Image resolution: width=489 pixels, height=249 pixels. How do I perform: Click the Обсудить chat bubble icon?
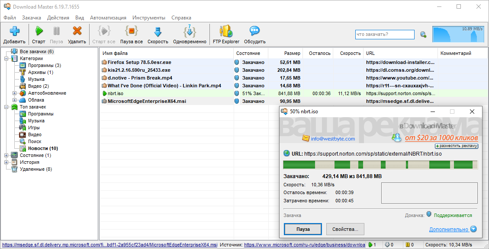254,31
